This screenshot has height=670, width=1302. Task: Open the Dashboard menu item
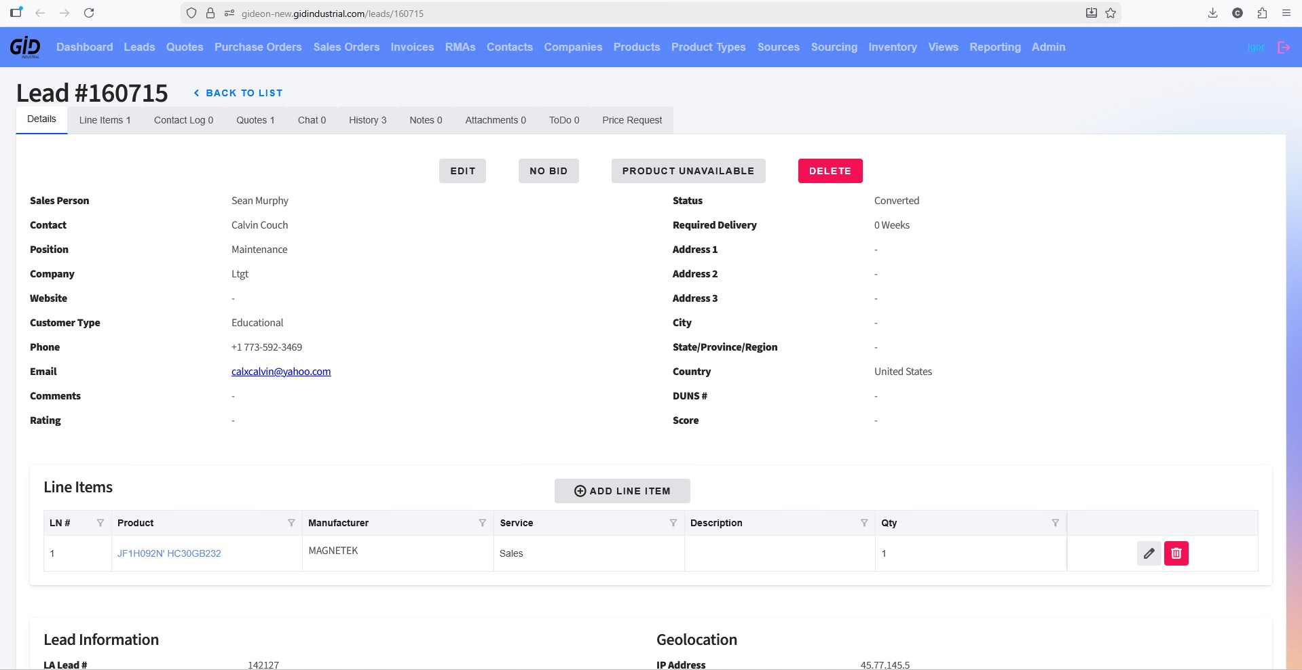pos(85,47)
